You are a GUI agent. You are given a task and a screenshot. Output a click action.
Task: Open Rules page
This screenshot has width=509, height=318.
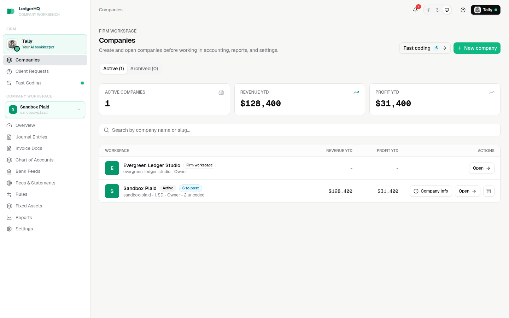coord(45,194)
